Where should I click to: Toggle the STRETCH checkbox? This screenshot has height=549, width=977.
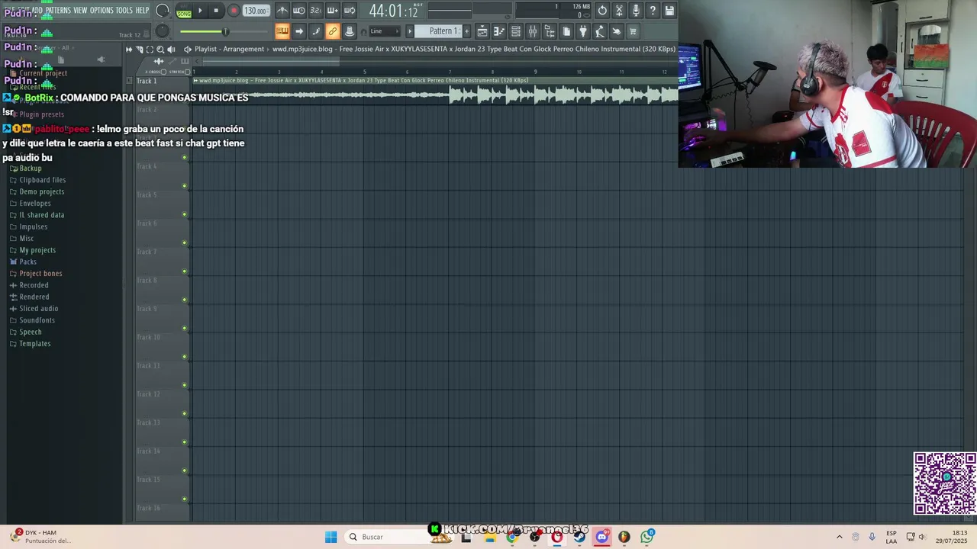pos(188,72)
